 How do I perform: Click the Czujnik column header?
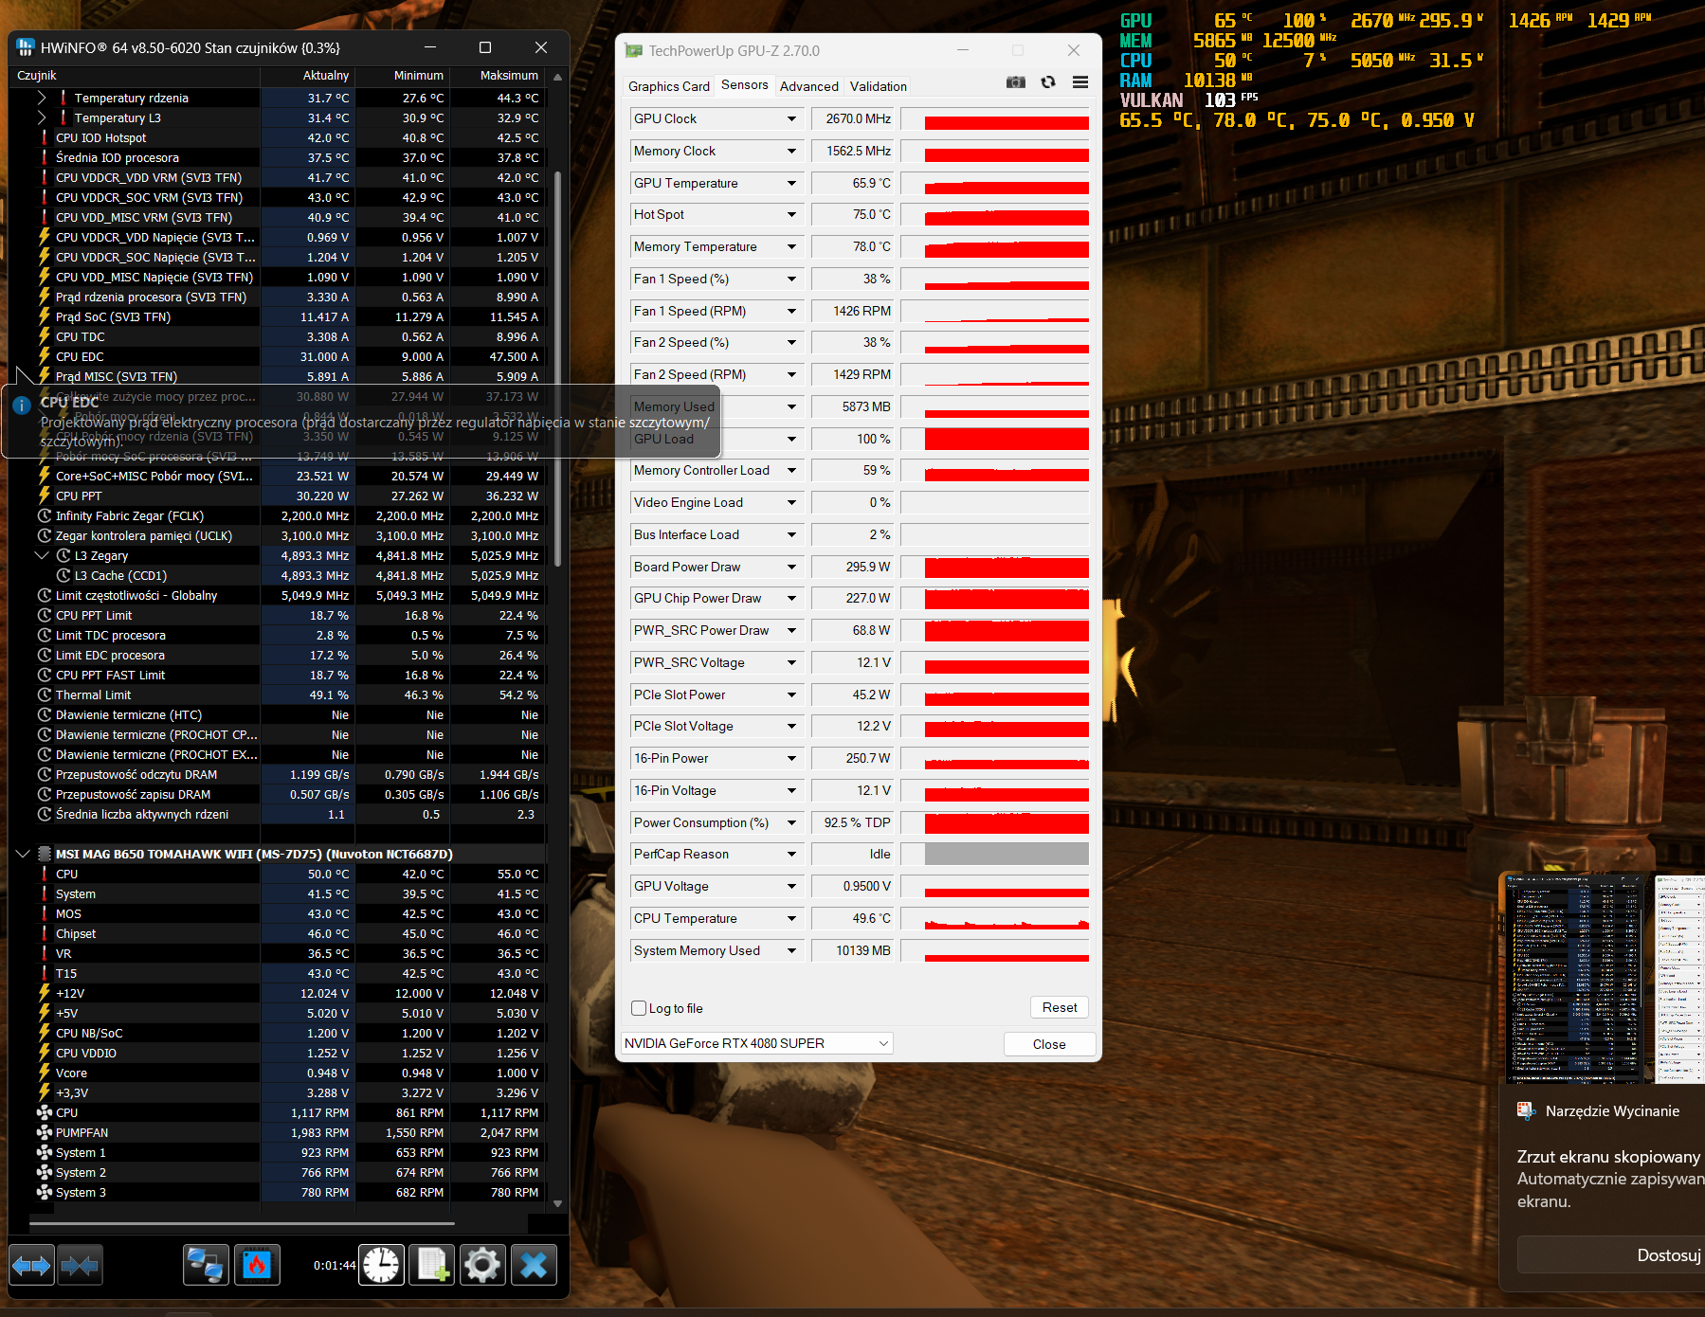pyautogui.click(x=135, y=75)
